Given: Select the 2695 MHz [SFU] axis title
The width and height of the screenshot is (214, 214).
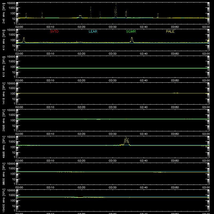Looking at the screenshot, I should (x=3, y=120).
